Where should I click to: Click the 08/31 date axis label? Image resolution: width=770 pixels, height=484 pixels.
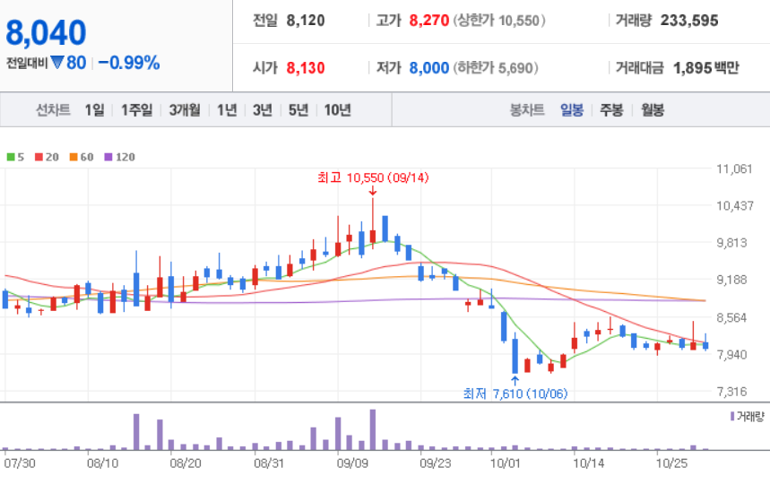(269, 463)
